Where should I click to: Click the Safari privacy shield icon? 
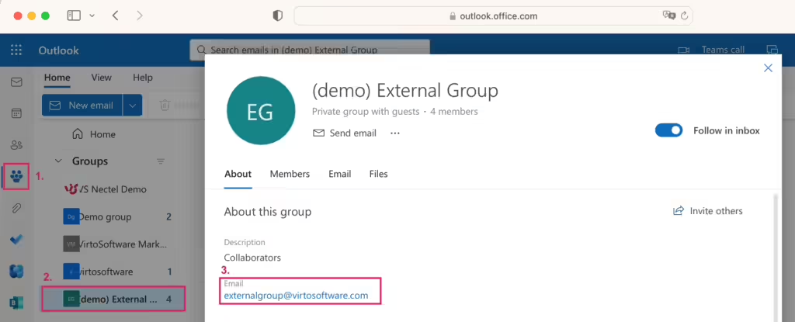(277, 16)
